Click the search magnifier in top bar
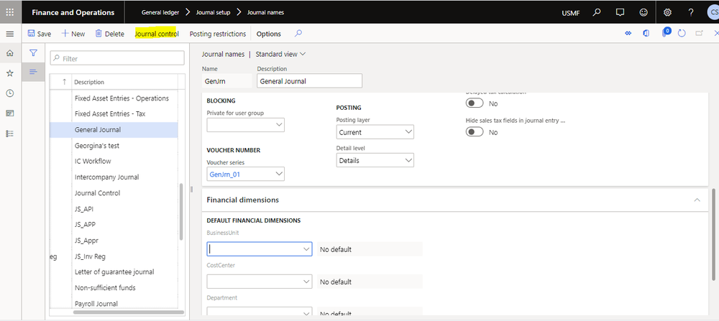This screenshot has height=321, width=719. (597, 12)
